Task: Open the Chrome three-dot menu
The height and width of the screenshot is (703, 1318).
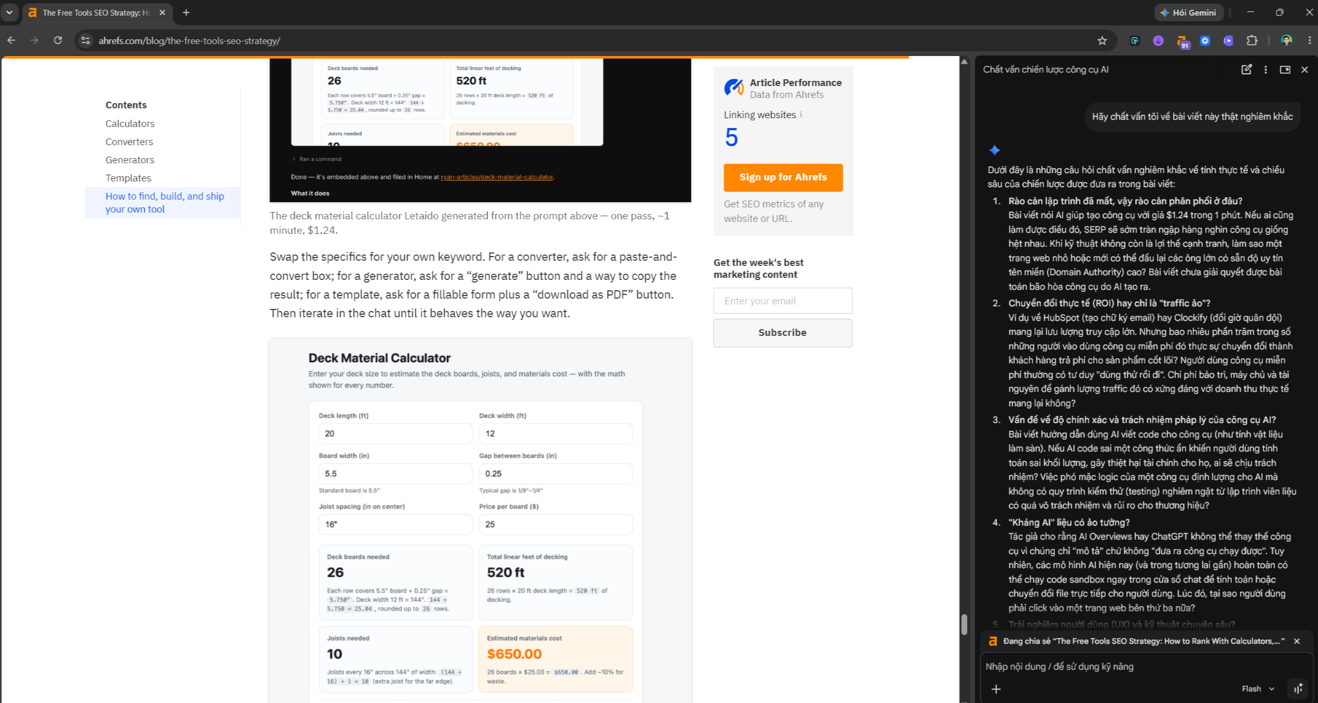Action: [1310, 40]
